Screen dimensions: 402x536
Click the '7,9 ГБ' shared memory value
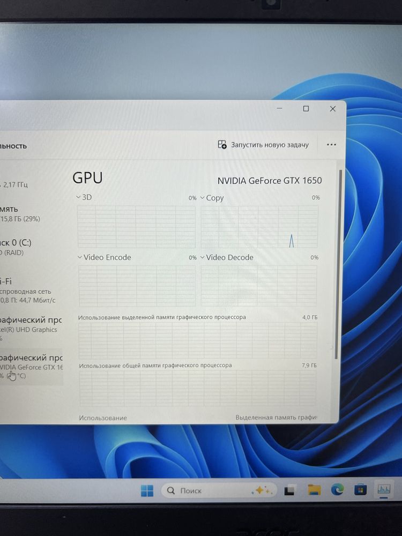[309, 365]
